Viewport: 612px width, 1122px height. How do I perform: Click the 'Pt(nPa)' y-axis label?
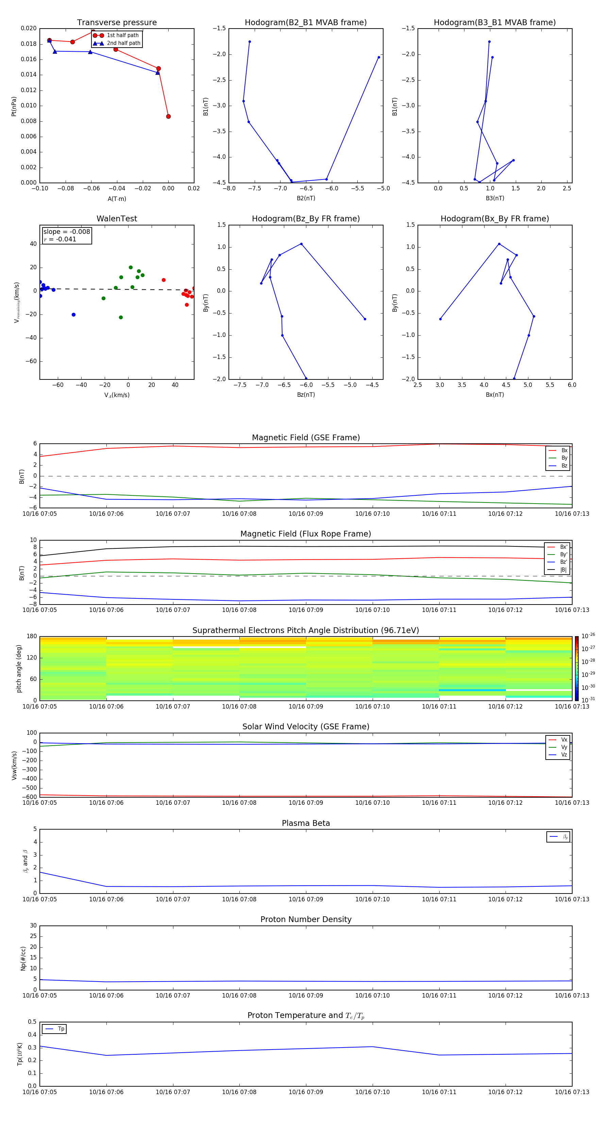[x=14, y=106]
